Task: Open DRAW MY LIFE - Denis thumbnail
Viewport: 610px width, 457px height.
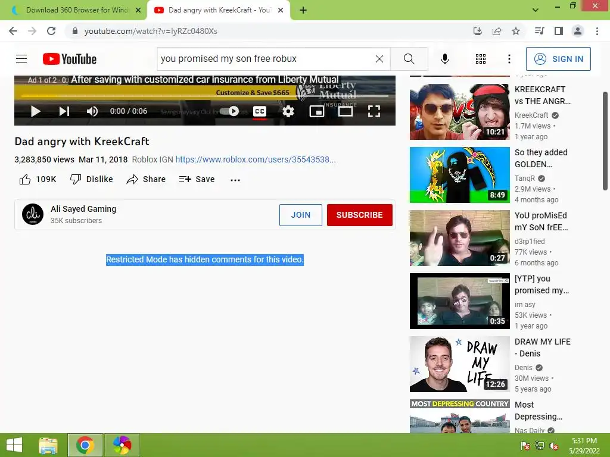Action: tap(459, 364)
